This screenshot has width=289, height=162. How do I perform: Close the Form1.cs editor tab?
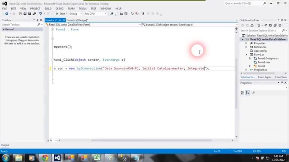coord(64,20)
